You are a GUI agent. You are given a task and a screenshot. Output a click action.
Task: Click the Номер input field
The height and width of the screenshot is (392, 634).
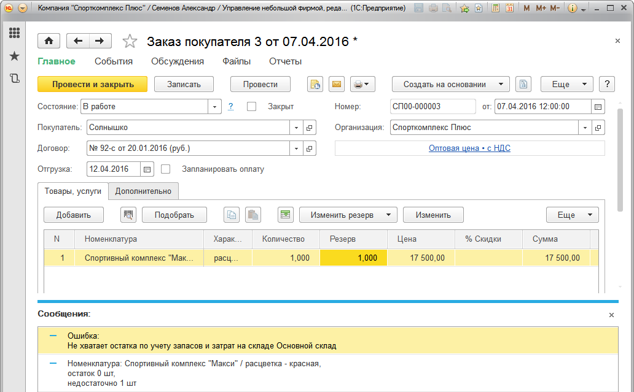tap(432, 106)
